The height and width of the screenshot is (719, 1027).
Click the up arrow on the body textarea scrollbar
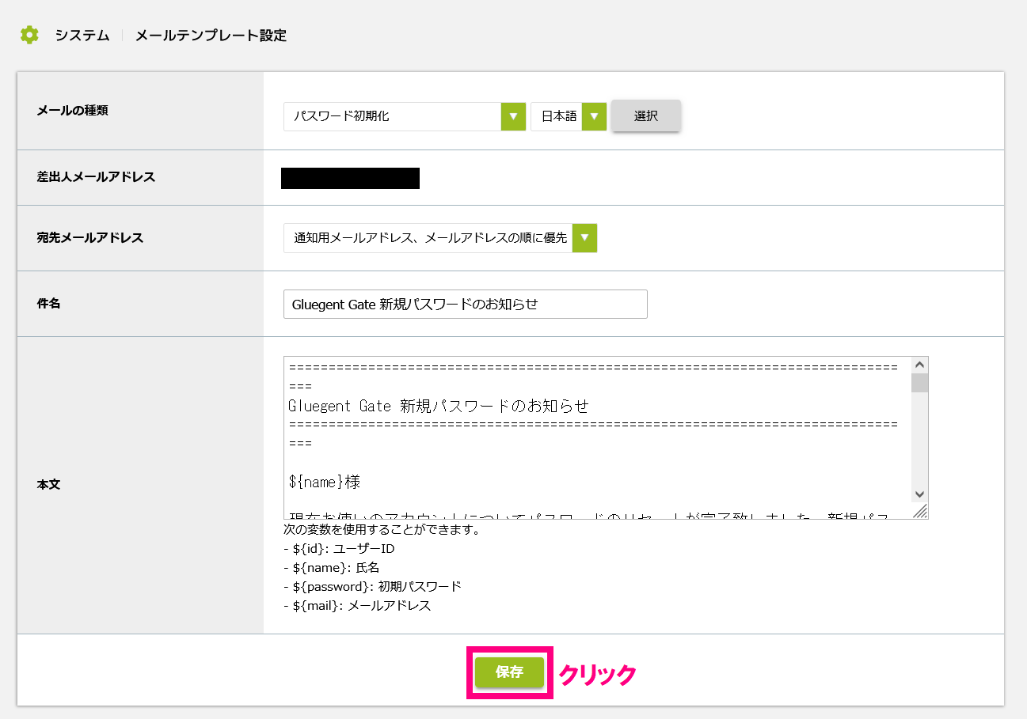[919, 364]
